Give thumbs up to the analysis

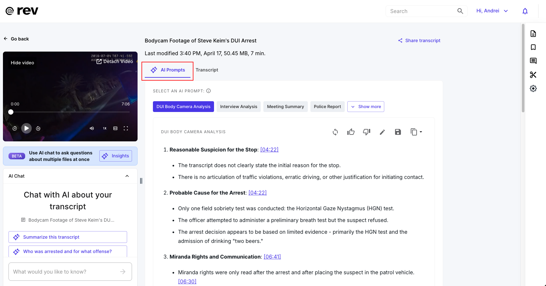pos(351,132)
